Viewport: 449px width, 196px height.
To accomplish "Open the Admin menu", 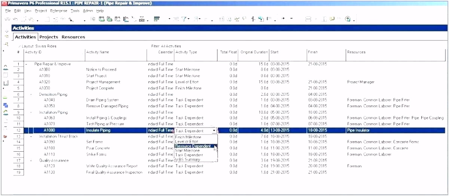I will point(88,10).
